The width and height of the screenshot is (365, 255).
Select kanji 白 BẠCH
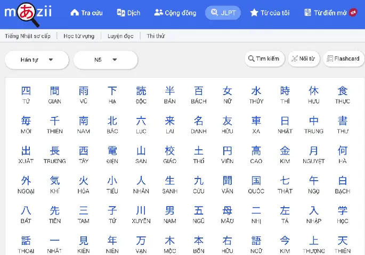click(x=343, y=185)
